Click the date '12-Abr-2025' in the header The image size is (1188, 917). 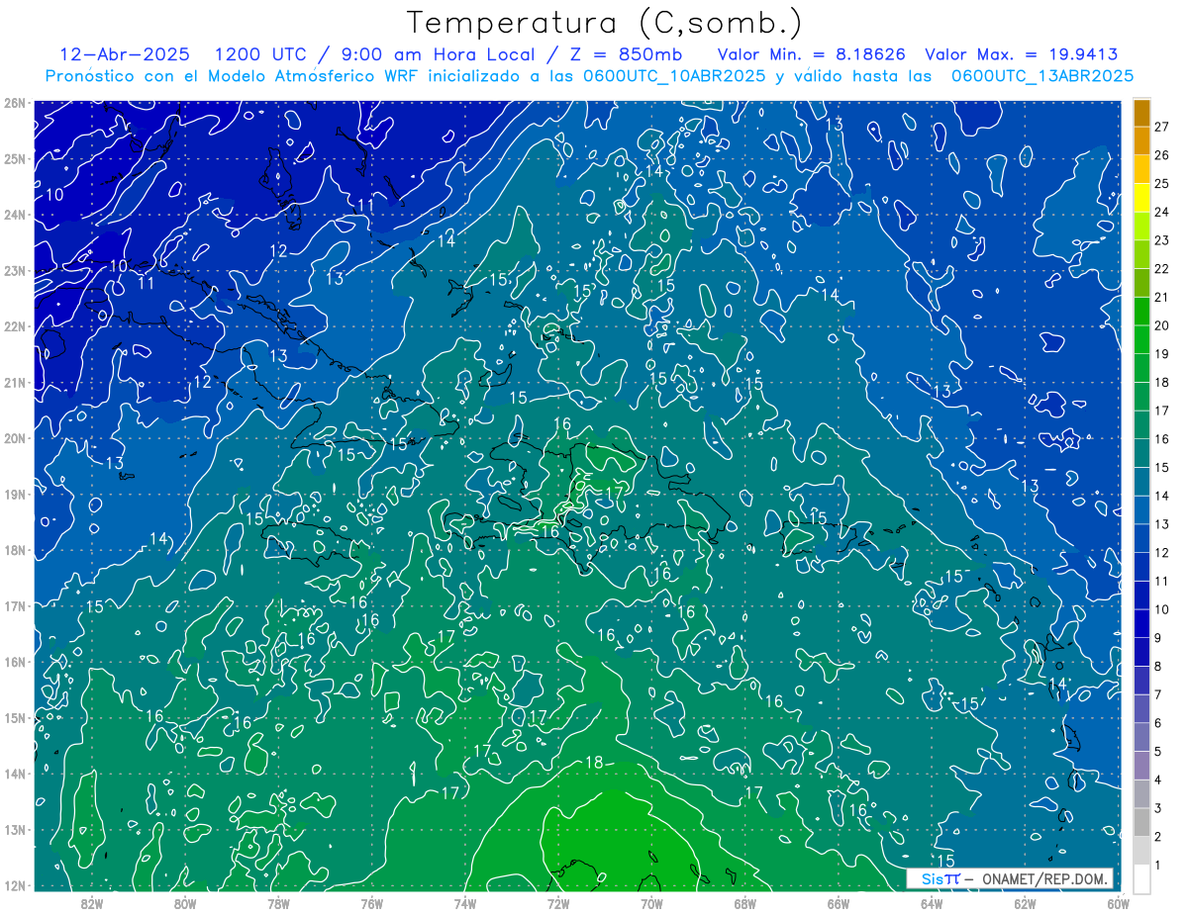coord(124,54)
